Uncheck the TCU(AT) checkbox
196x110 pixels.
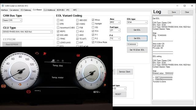coord(77,39)
